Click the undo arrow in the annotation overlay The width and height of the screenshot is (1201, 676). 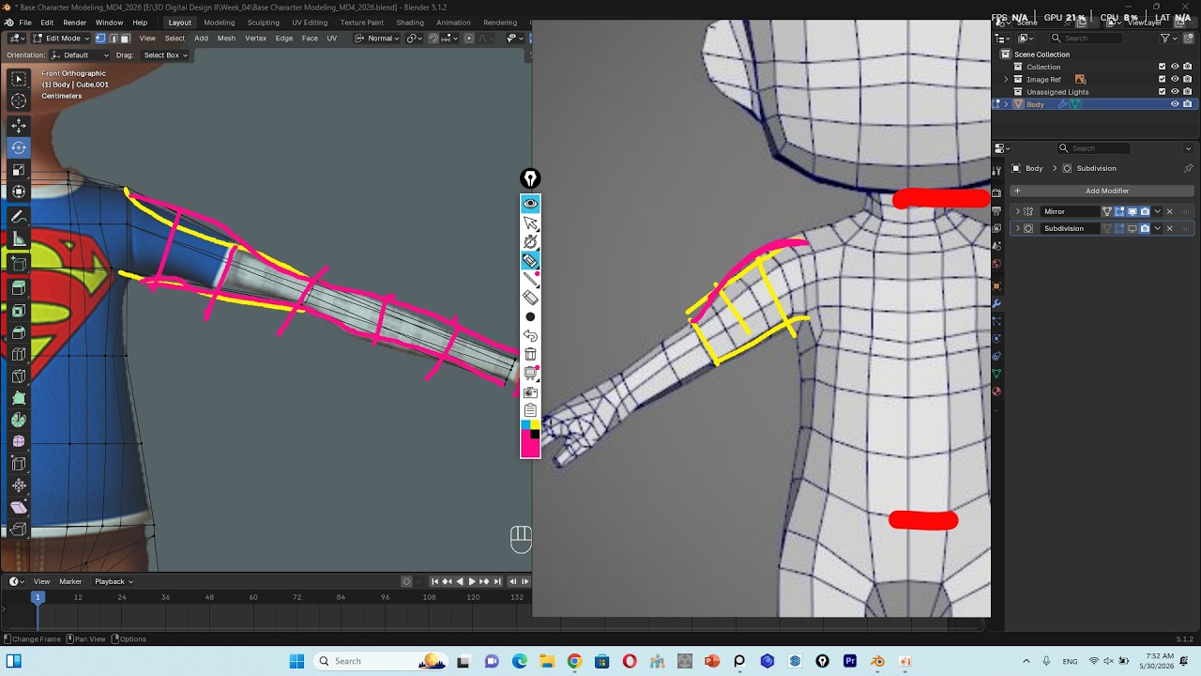coord(530,335)
